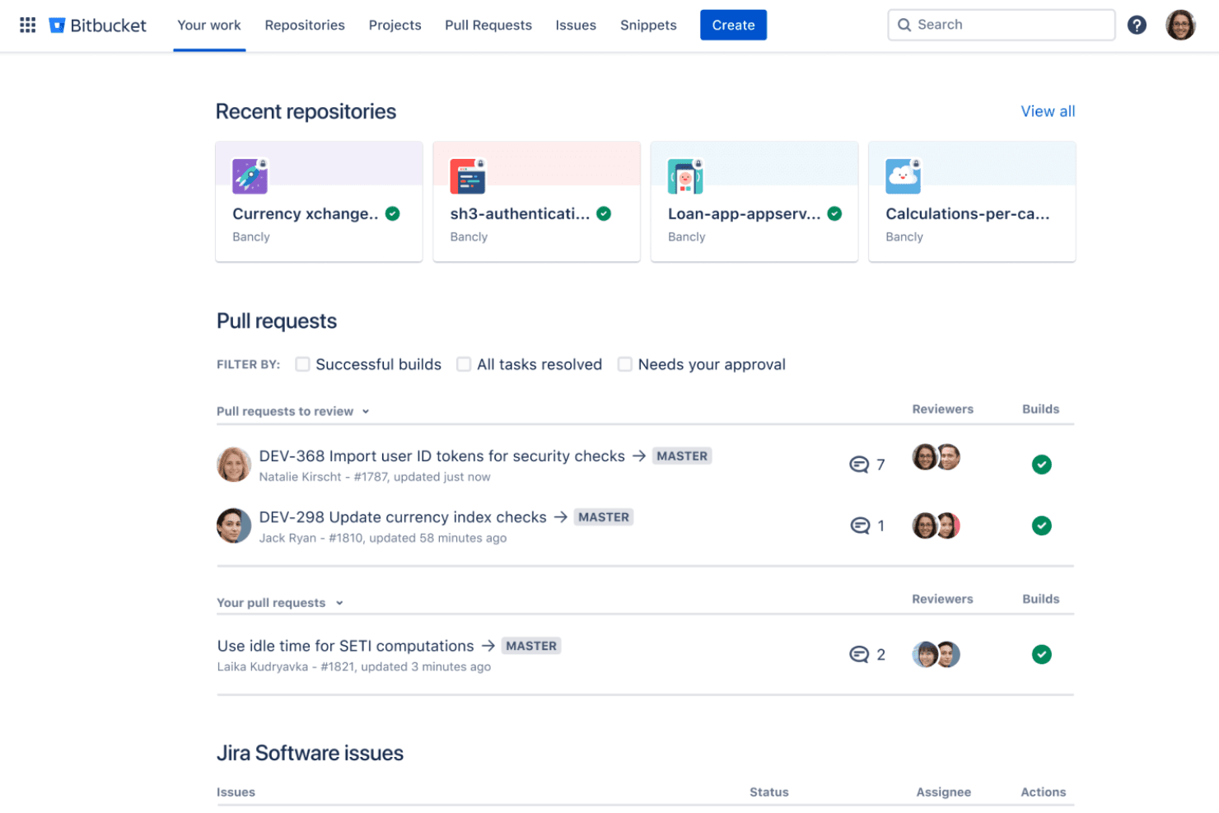Click reviewer avatars for the SETI computations row
The height and width of the screenshot is (813, 1219).
coord(936,654)
